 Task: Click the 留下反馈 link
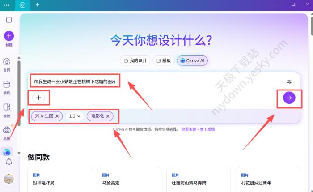coord(207,129)
